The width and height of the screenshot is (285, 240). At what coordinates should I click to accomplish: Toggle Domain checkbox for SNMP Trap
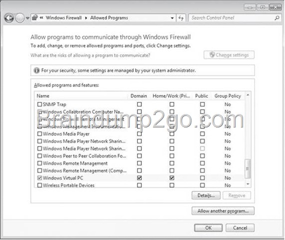tap(139, 104)
